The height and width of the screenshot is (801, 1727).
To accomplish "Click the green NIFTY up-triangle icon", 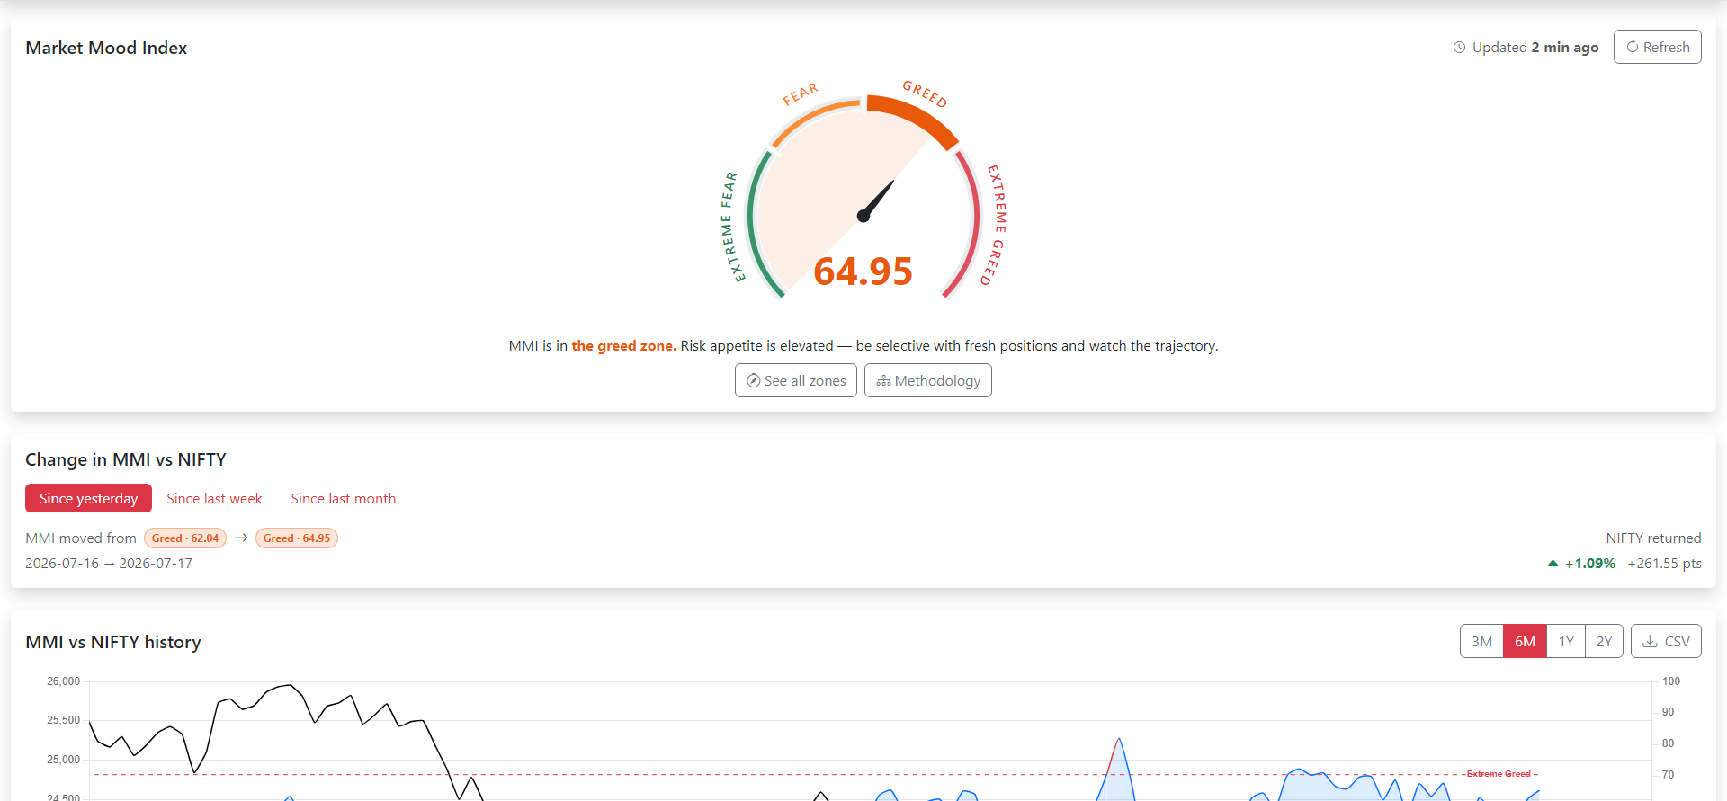I will [x=1553, y=564].
